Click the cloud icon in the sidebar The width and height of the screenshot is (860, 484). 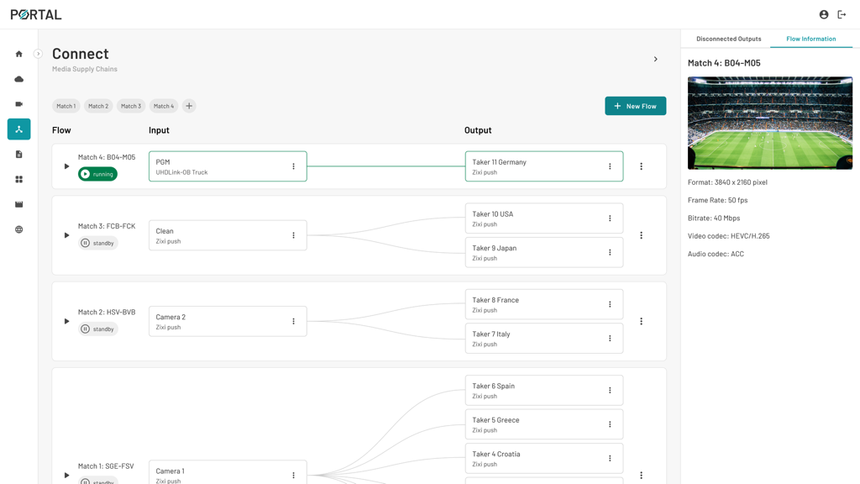pyautogui.click(x=18, y=79)
